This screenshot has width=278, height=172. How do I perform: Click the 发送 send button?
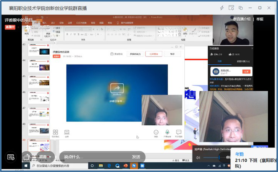pos(136,157)
